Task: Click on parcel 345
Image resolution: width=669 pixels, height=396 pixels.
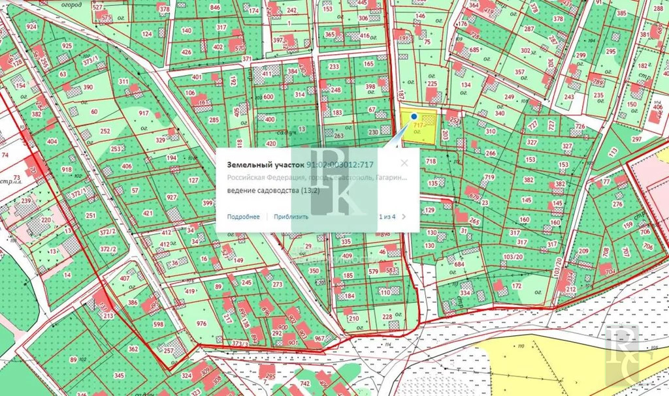Action: click(119, 376)
